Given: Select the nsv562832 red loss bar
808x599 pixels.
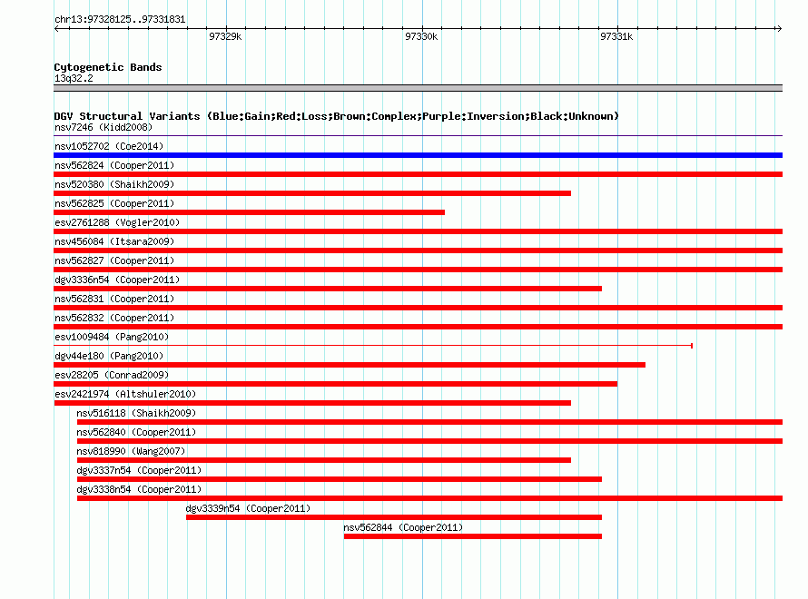Looking at the screenshot, I should (418, 327).
